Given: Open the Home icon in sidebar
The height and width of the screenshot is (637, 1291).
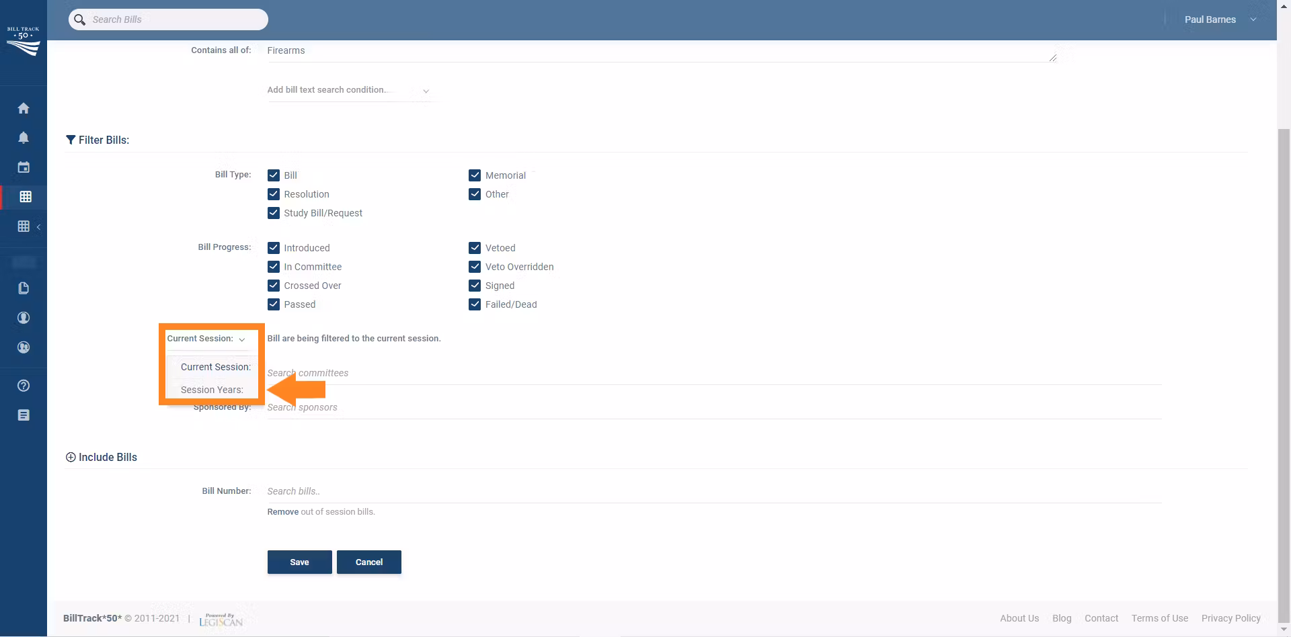Looking at the screenshot, I should pos(24,108).
